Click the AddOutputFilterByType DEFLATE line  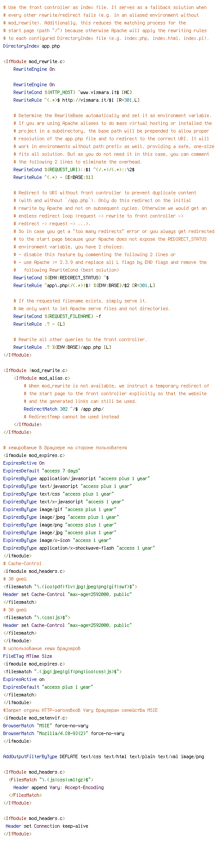coord(103,756)
